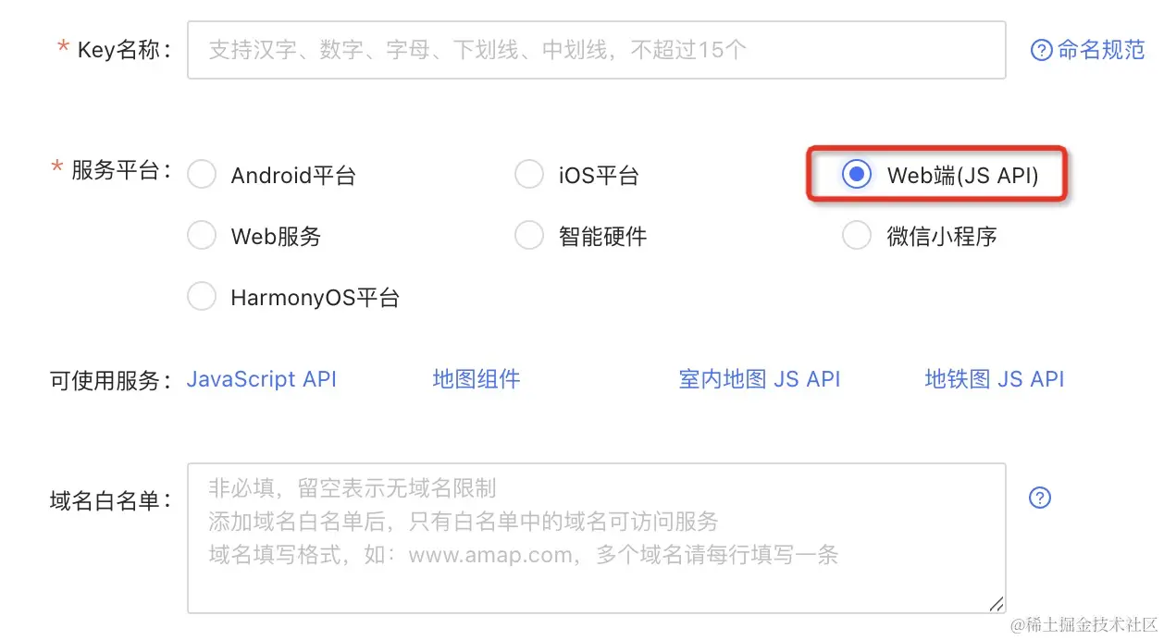
Task: Open the 地铁图 JS API link
Action: (x=995, y=379)
